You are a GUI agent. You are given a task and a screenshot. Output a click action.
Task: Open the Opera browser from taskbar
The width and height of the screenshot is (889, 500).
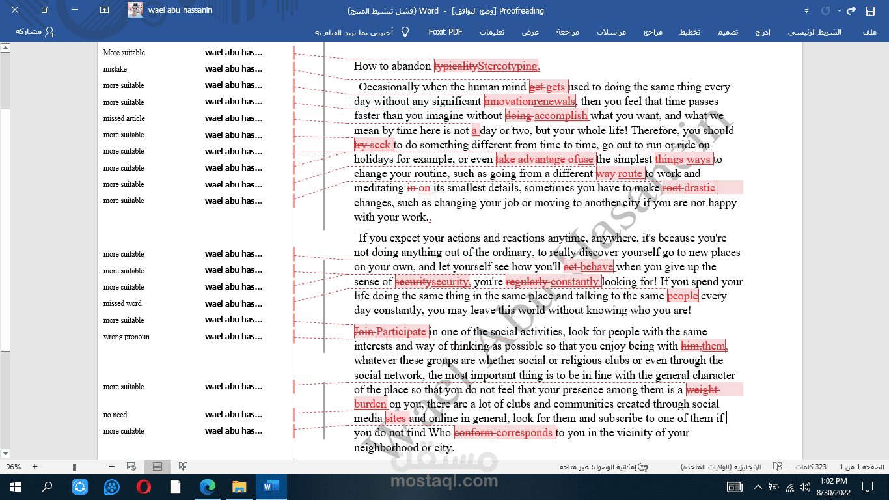pyautogui.click(x=143, y=487)
